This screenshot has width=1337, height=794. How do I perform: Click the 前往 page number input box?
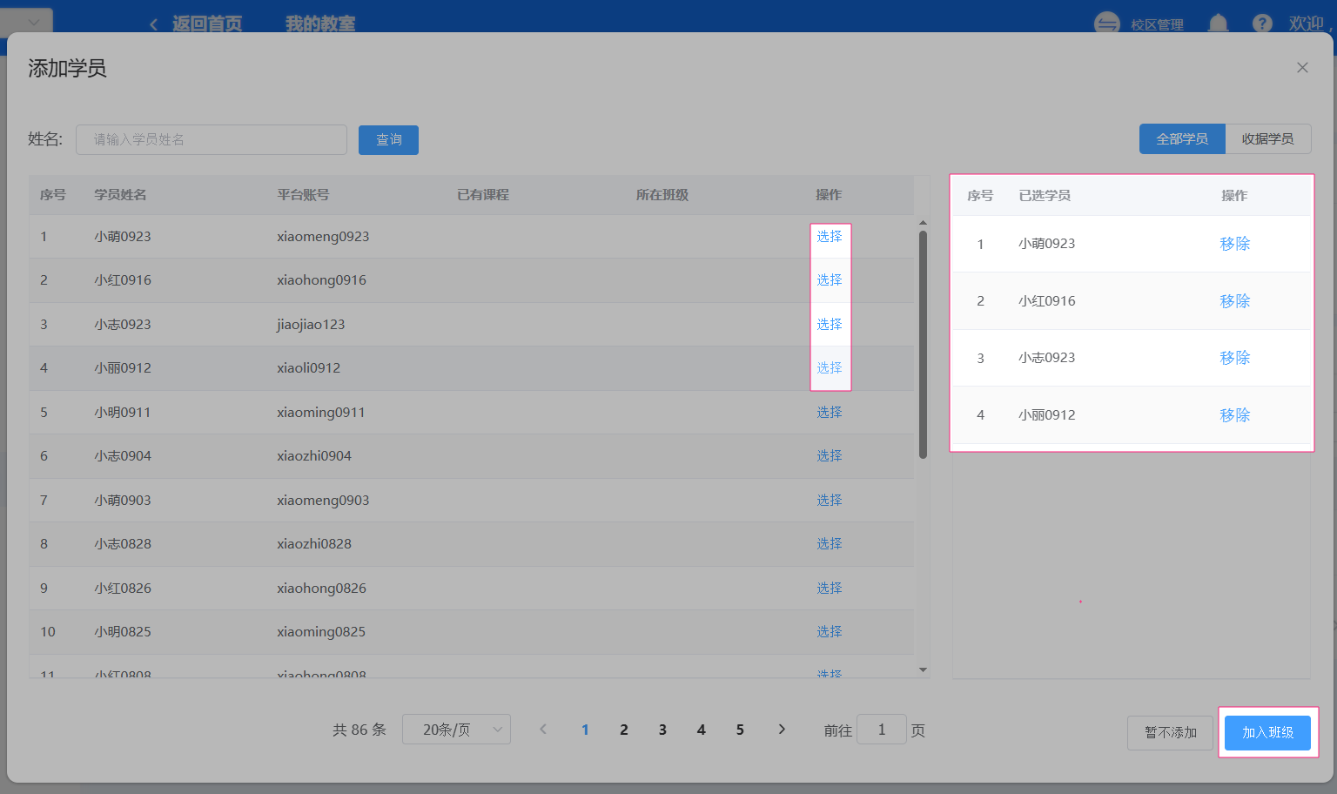[881, 730]
